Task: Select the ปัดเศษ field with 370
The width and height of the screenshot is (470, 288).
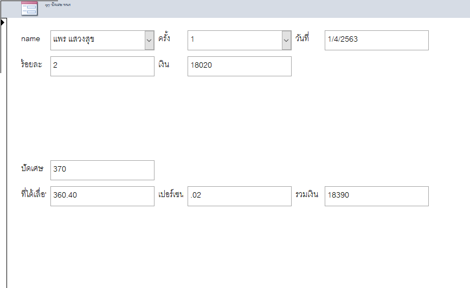Action: (102, 170)
